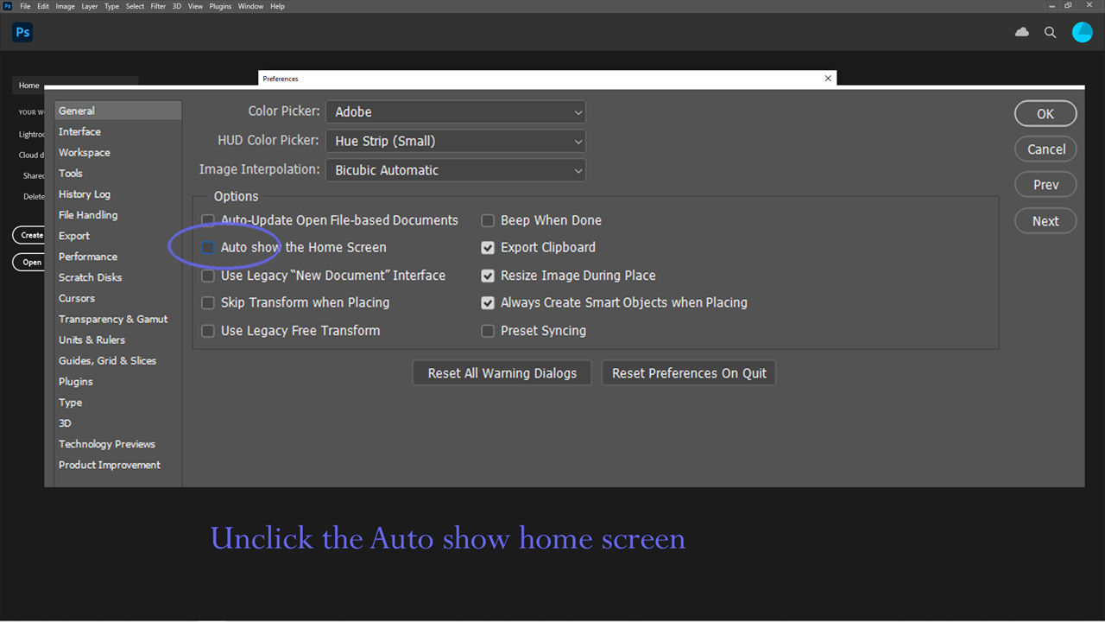The height and width of the screenshot is (622, 1105).
Task: Open the Window menu
Action: pyautogui.click(x=250, y=6)
